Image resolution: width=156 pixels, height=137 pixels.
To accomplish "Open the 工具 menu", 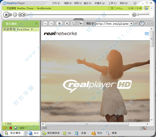I will point(112,3).
